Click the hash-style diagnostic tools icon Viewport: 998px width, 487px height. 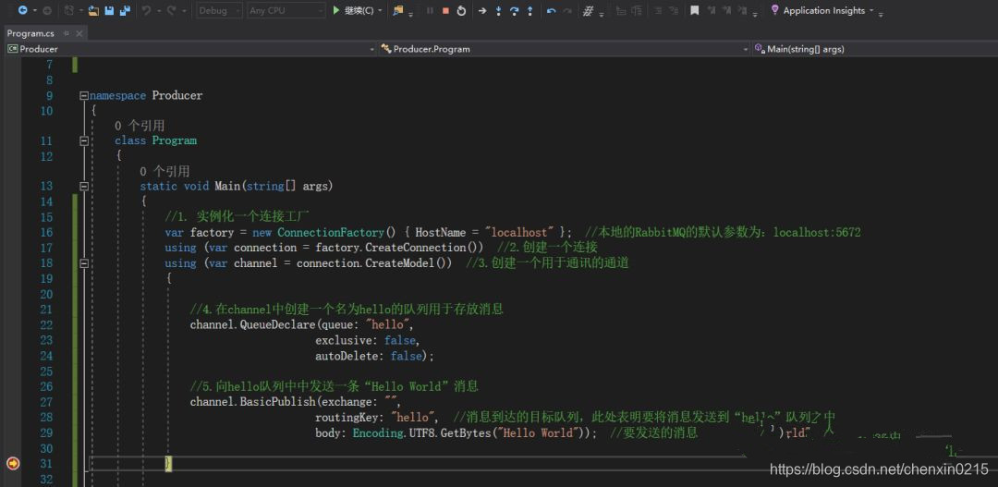coord(589,10)
